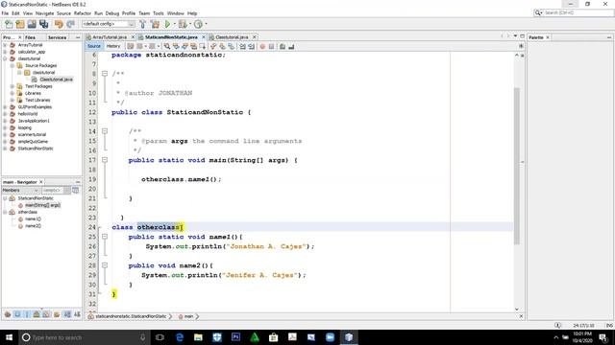Expand the Libraries folder node
The image size is (615, 345).
(x=12, y=93)
